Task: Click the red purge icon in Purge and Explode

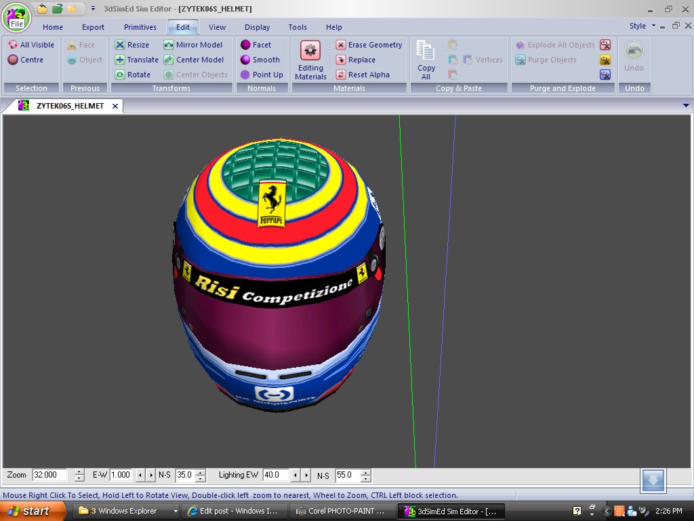Action: tap(605, 45)
